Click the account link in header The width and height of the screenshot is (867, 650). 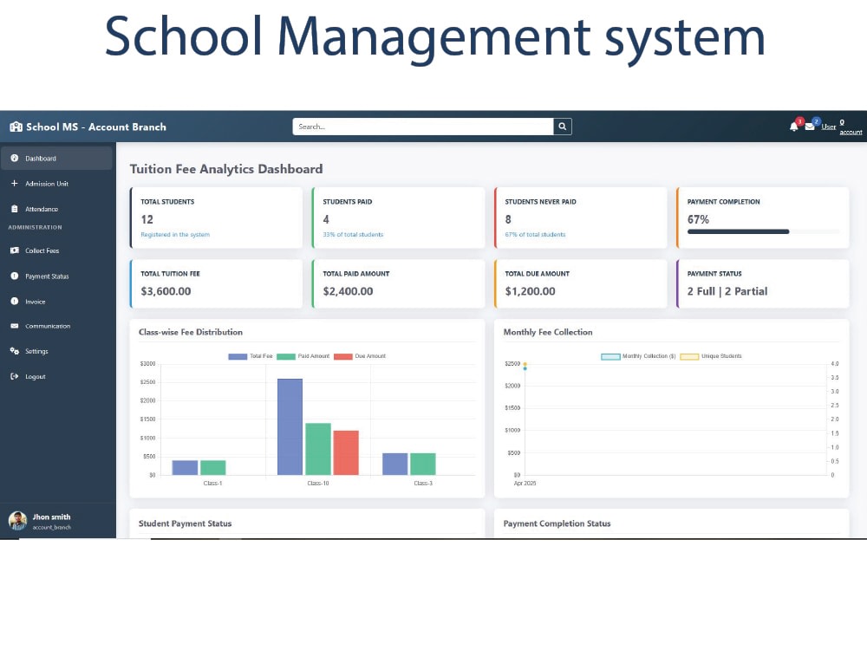(851, 132)
